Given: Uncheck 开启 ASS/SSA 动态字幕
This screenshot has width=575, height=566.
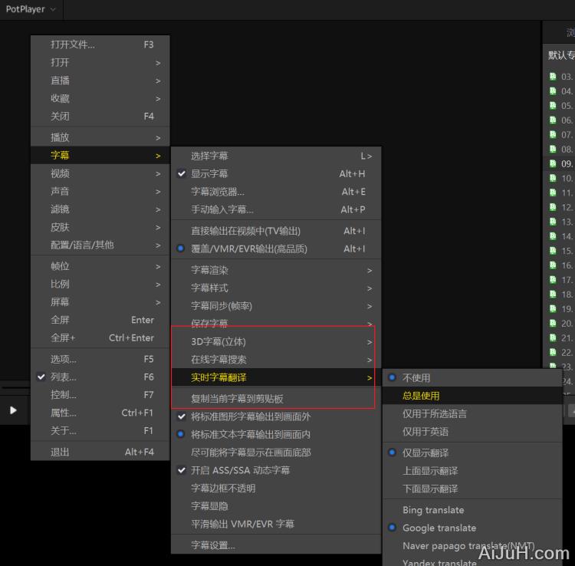Looking at the screenshot, I should tap(240, 470).
